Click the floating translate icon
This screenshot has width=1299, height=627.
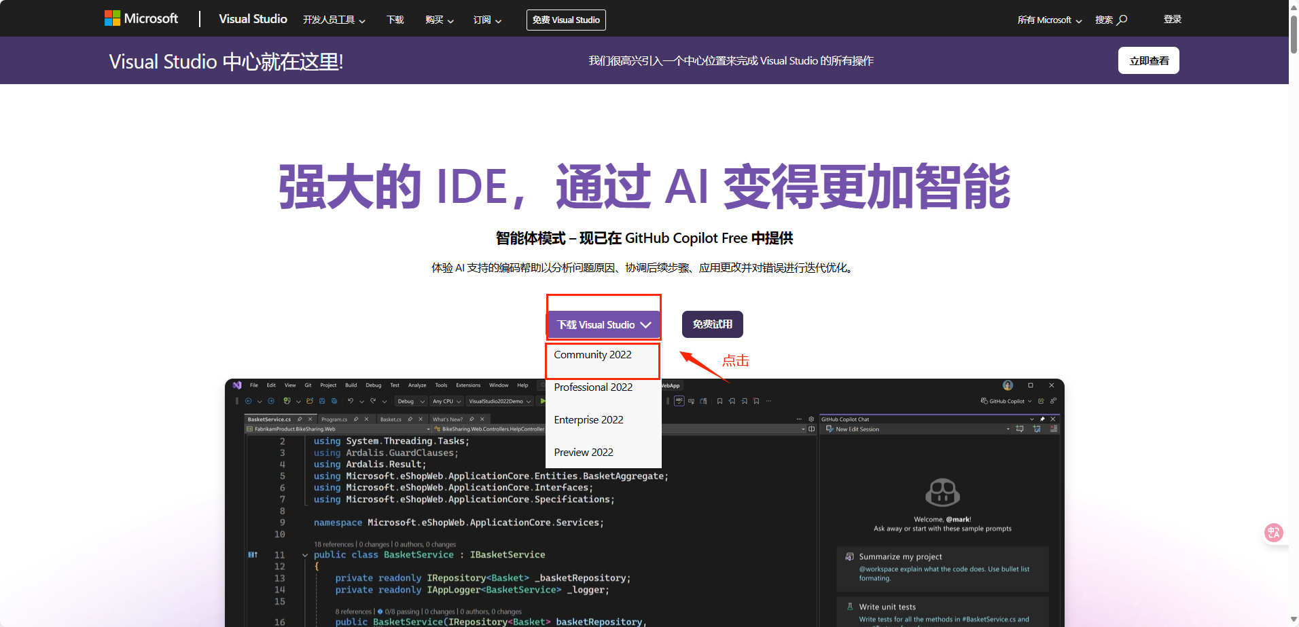pyautogui.click(x=1273, y=533)
